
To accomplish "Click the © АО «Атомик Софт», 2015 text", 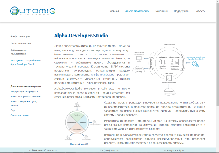I will (x=43, y=150).
